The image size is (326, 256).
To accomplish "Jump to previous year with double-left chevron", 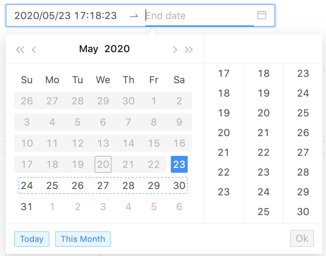I will [x=20, y=49].
